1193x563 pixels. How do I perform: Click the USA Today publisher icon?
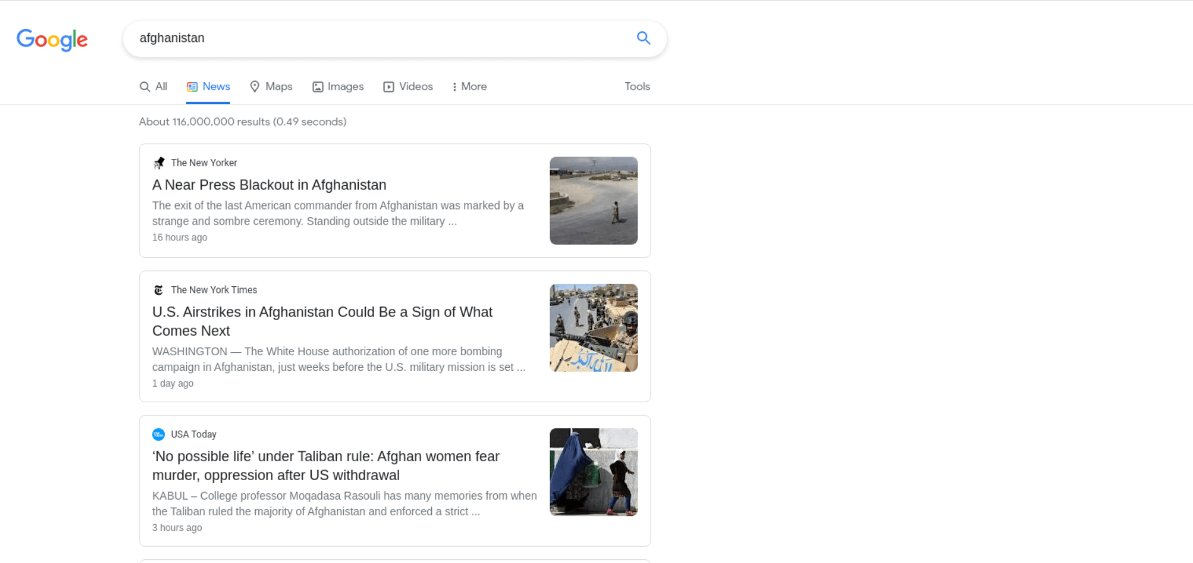158,434
